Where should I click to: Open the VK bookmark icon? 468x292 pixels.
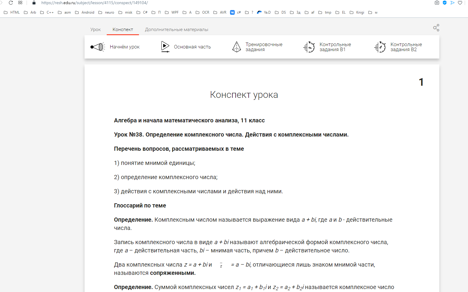coord(232,12)
